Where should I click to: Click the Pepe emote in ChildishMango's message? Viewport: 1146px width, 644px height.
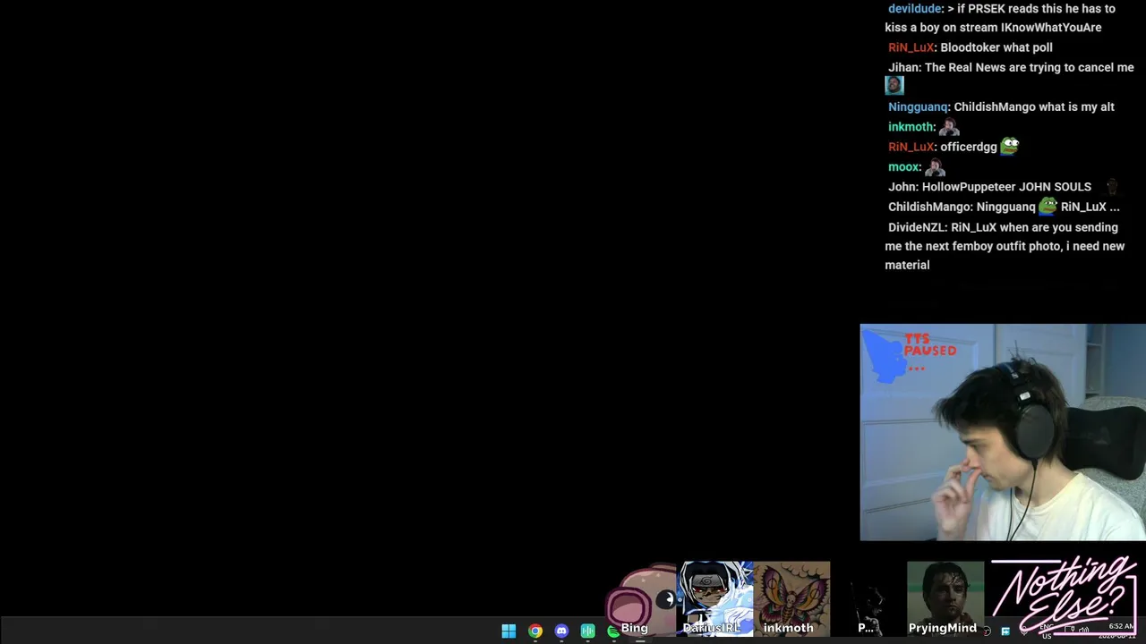1048,207
